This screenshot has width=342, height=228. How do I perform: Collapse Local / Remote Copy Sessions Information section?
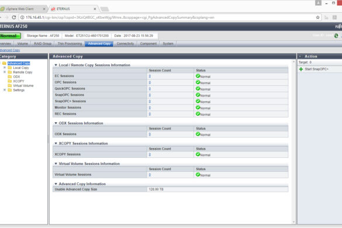pyautogui.click(x=56, y=65)
